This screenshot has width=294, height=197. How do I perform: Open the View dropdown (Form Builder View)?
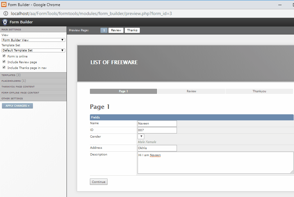(x=33, y=40)
